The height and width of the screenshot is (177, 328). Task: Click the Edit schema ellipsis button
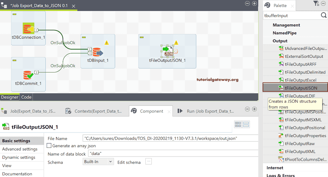tap(149, 161)
